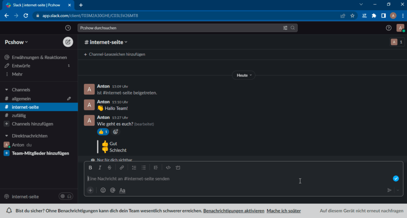
Task: Open the user avatar in top bar
Action: pyautogui.click(x=400, y=28)
